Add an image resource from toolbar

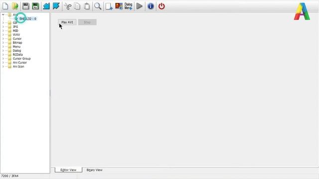point(119,6)
